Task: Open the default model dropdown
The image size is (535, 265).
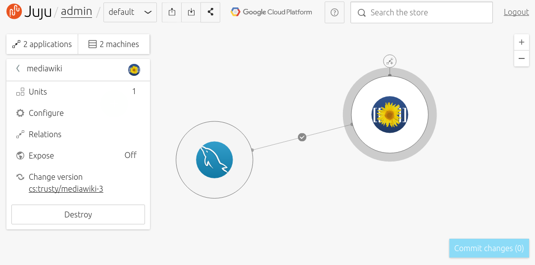Action: coord(130,12)
